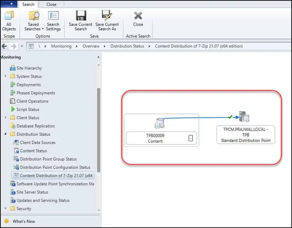The image size is (292, 228).
Task: Select Deployments node
Action: 29,85
